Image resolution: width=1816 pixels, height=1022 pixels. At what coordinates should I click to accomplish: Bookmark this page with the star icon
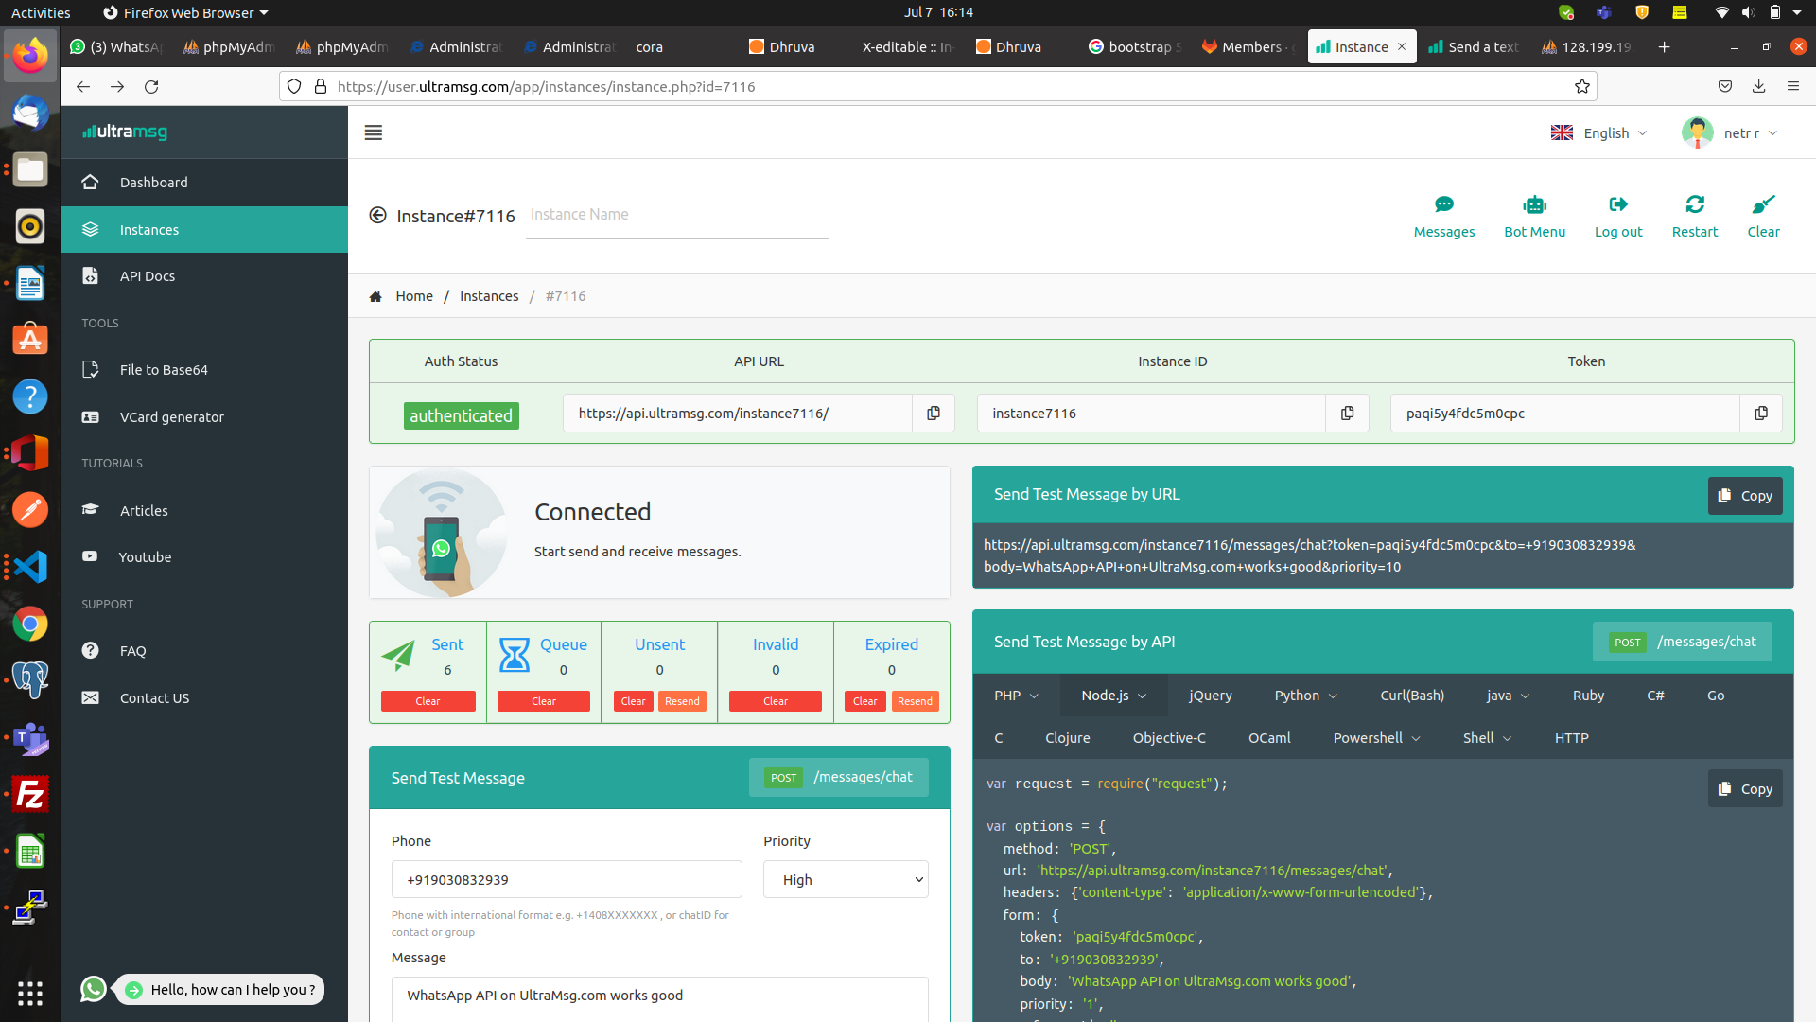1581,86
